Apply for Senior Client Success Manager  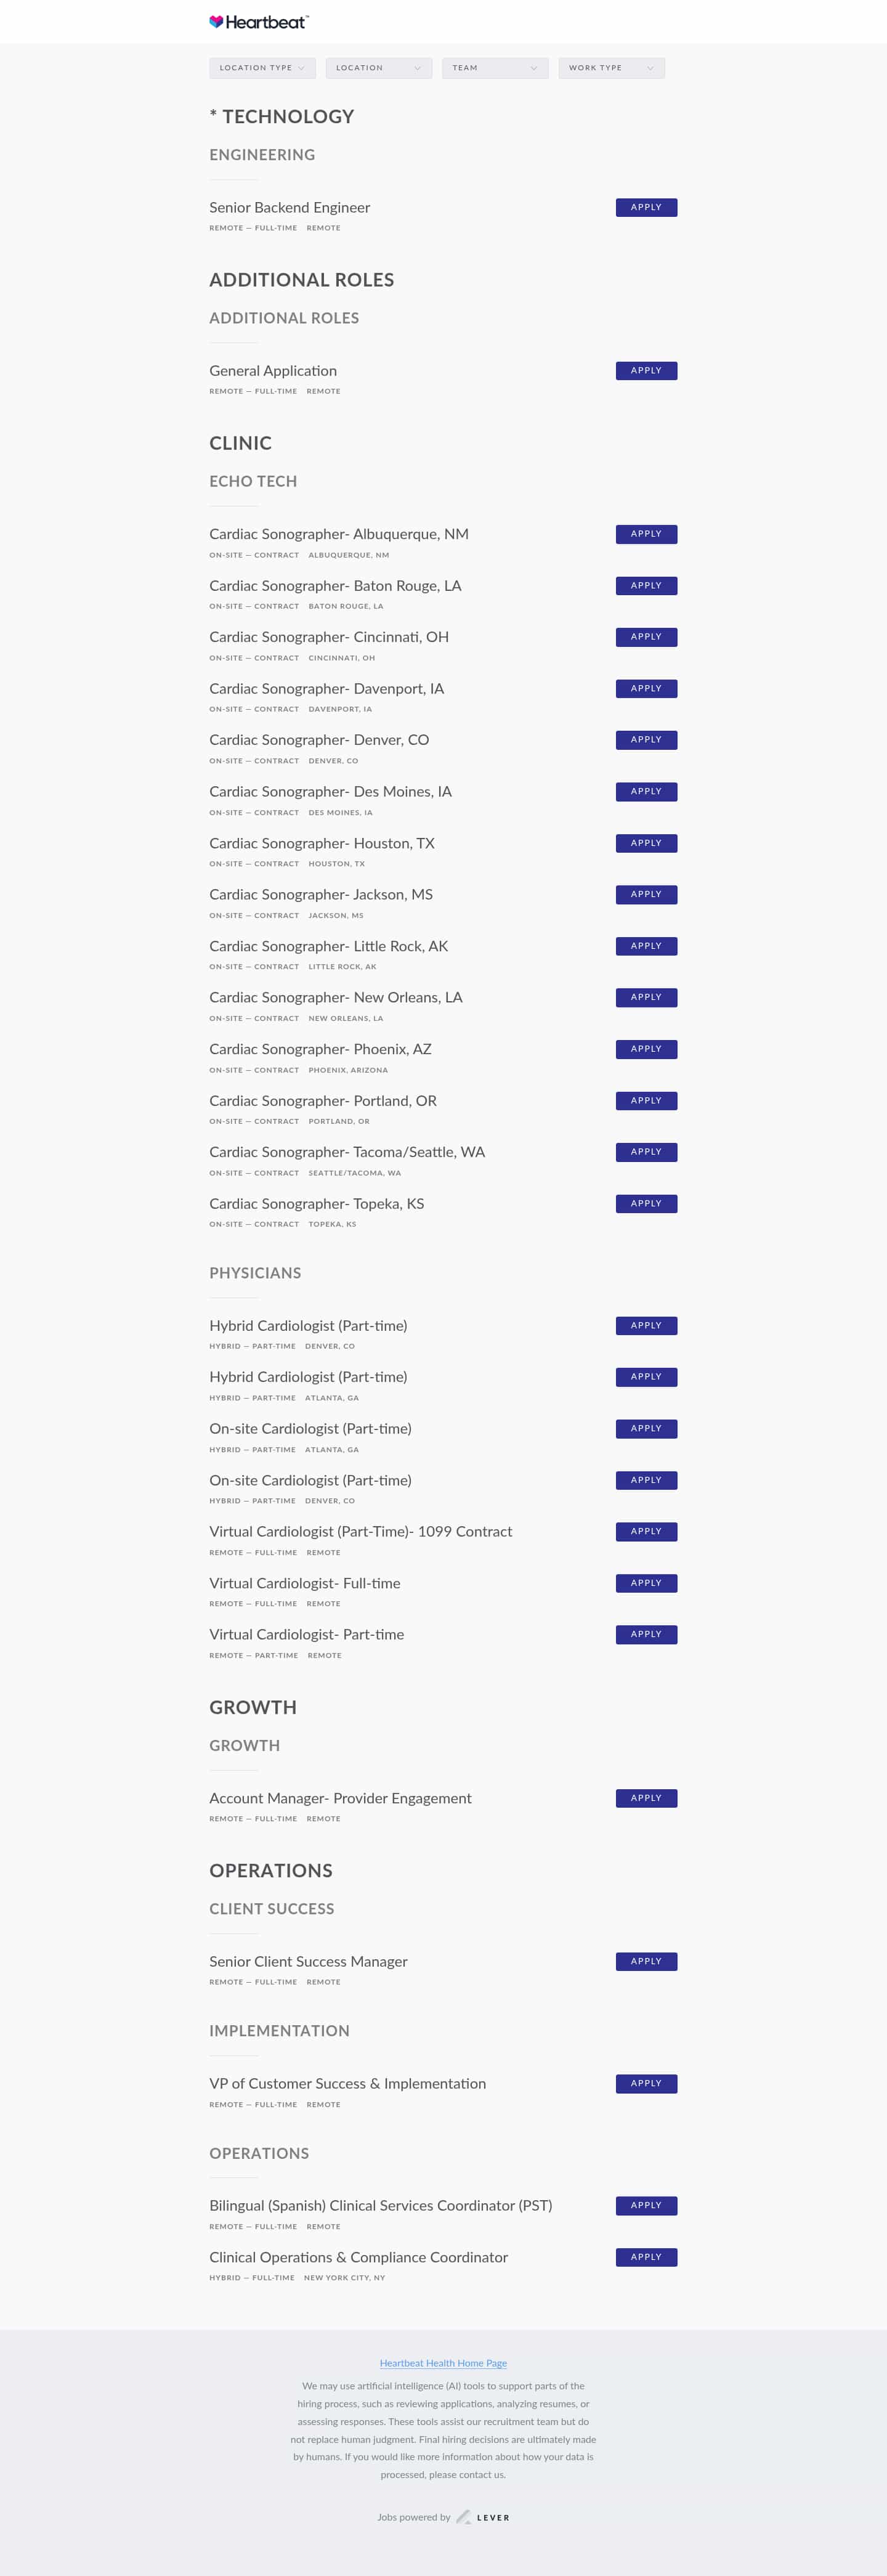coord(646,1962)
